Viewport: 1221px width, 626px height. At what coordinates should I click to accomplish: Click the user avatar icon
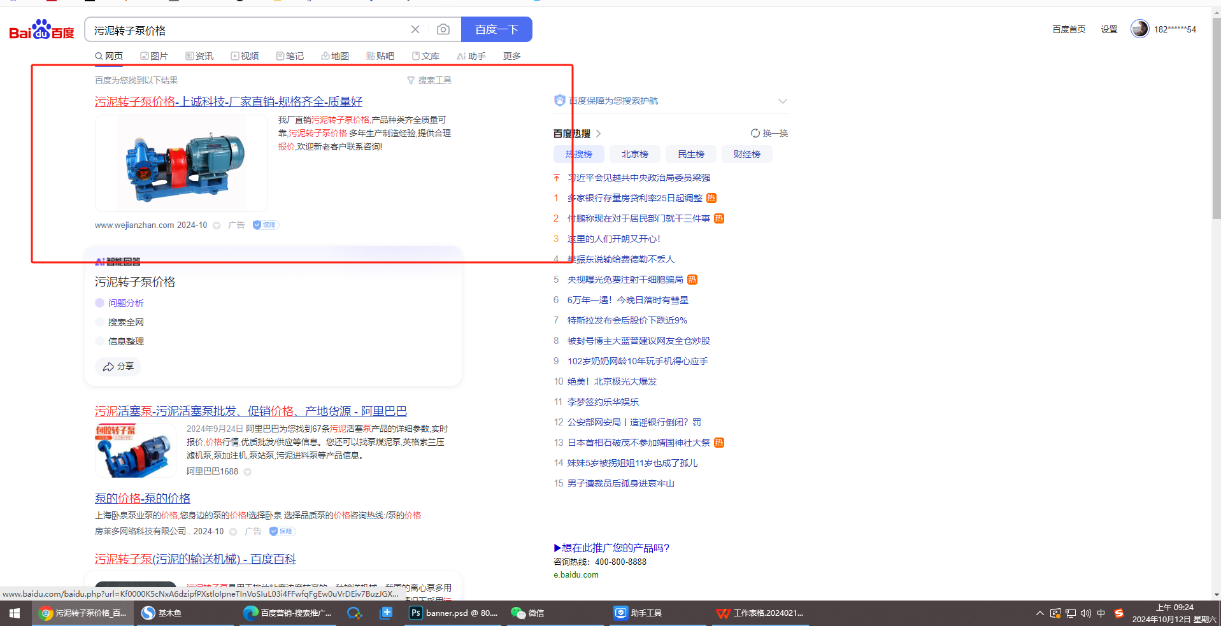[x=1139, y=29]
